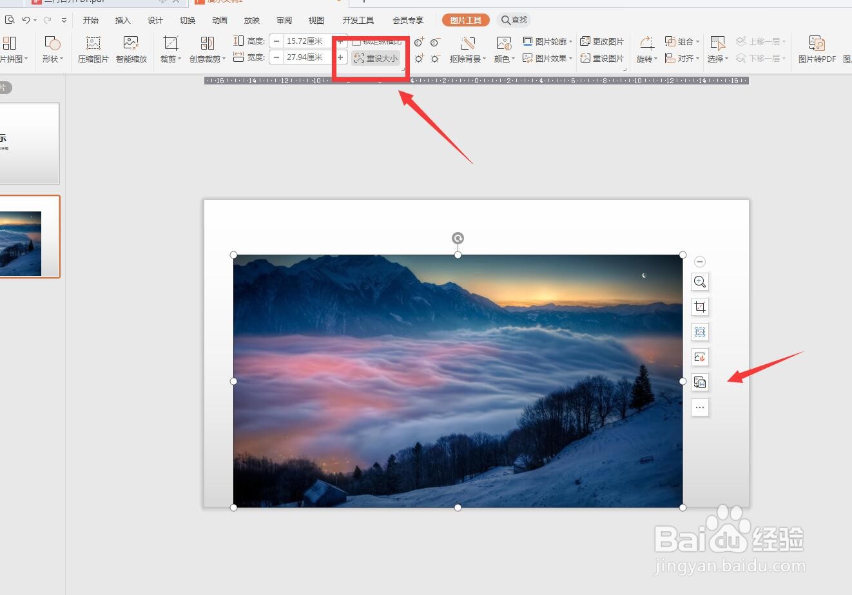Image resolution: width=852 pixels, height=595 pixels.
Task: Click the 重设大小 button
Action: point(376,58)
